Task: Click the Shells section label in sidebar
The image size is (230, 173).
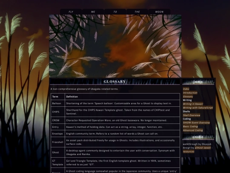Action: [186, 111]
